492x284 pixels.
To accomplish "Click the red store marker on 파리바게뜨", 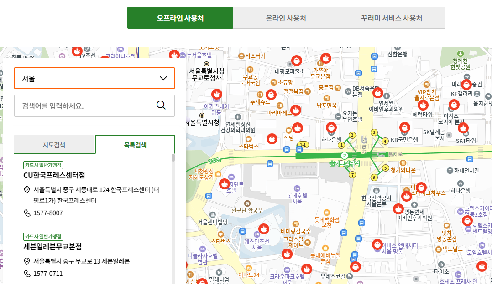I will (296, 110).
